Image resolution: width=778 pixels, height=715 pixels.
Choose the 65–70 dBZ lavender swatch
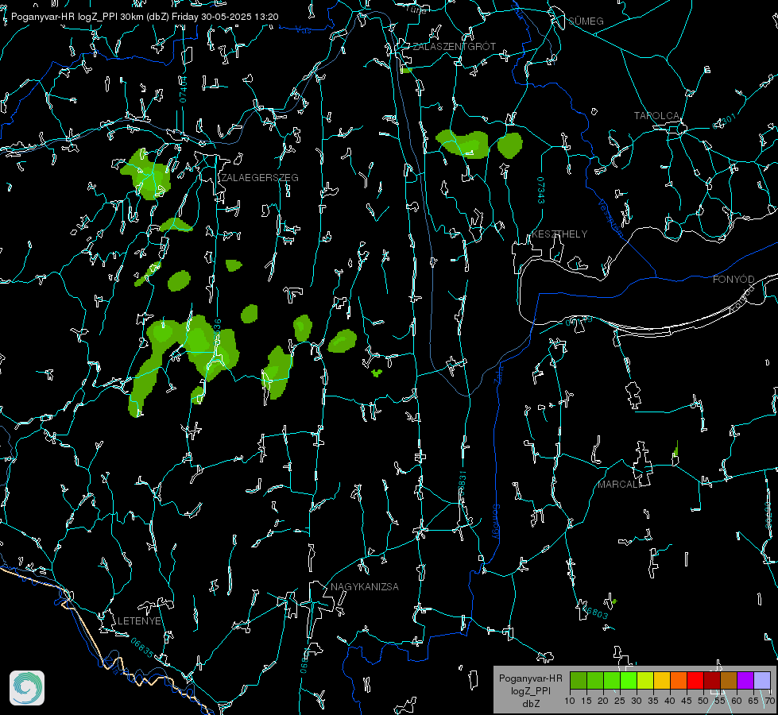(x=762, y=680)
